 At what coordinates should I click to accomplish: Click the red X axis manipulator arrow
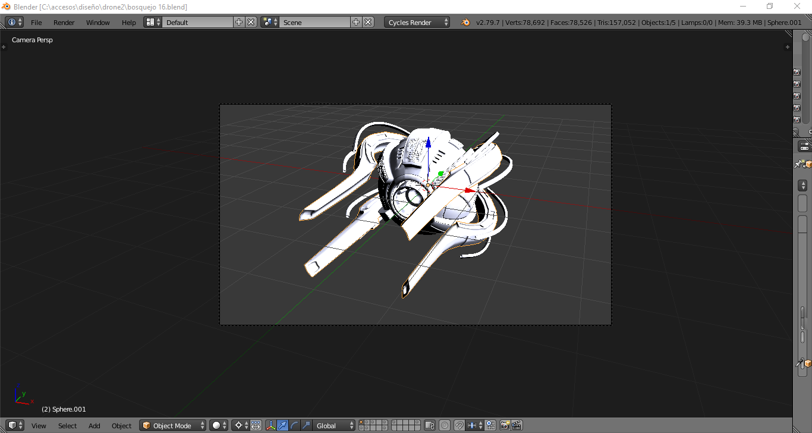tap(471, 190)
